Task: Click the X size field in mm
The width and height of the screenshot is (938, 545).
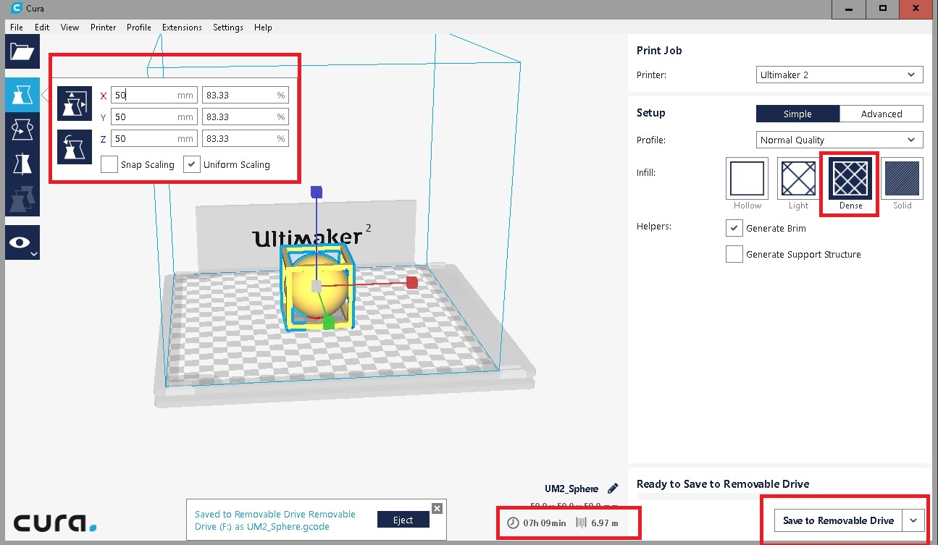Action: 154,95
